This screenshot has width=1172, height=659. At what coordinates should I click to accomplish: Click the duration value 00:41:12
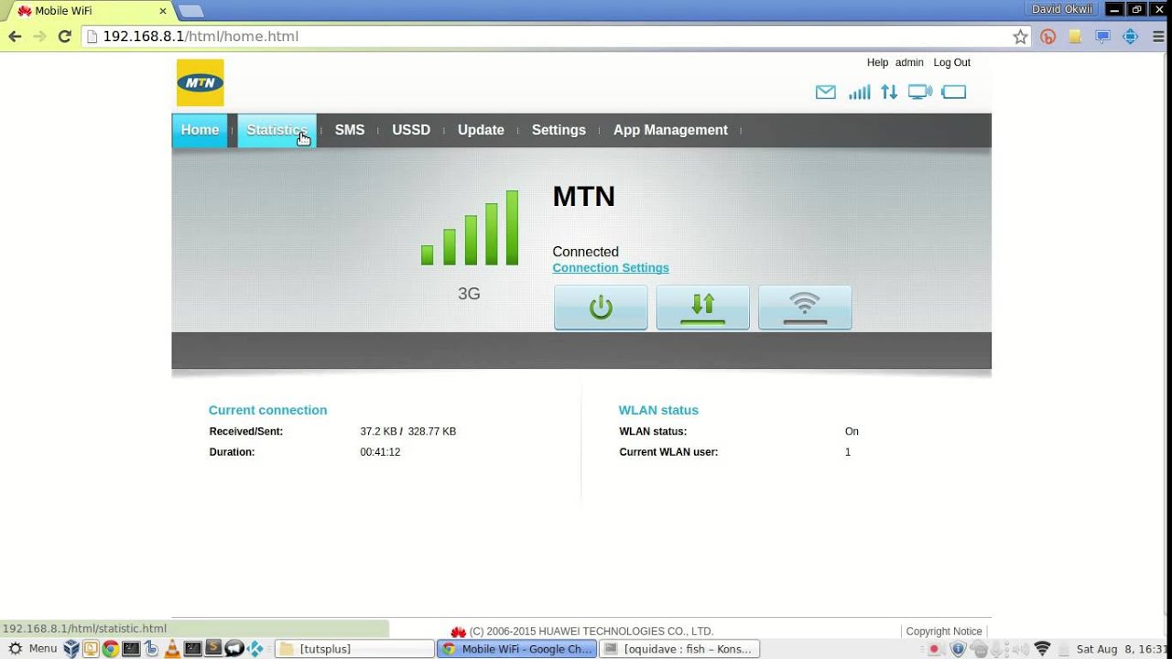[x=380, y=452]
